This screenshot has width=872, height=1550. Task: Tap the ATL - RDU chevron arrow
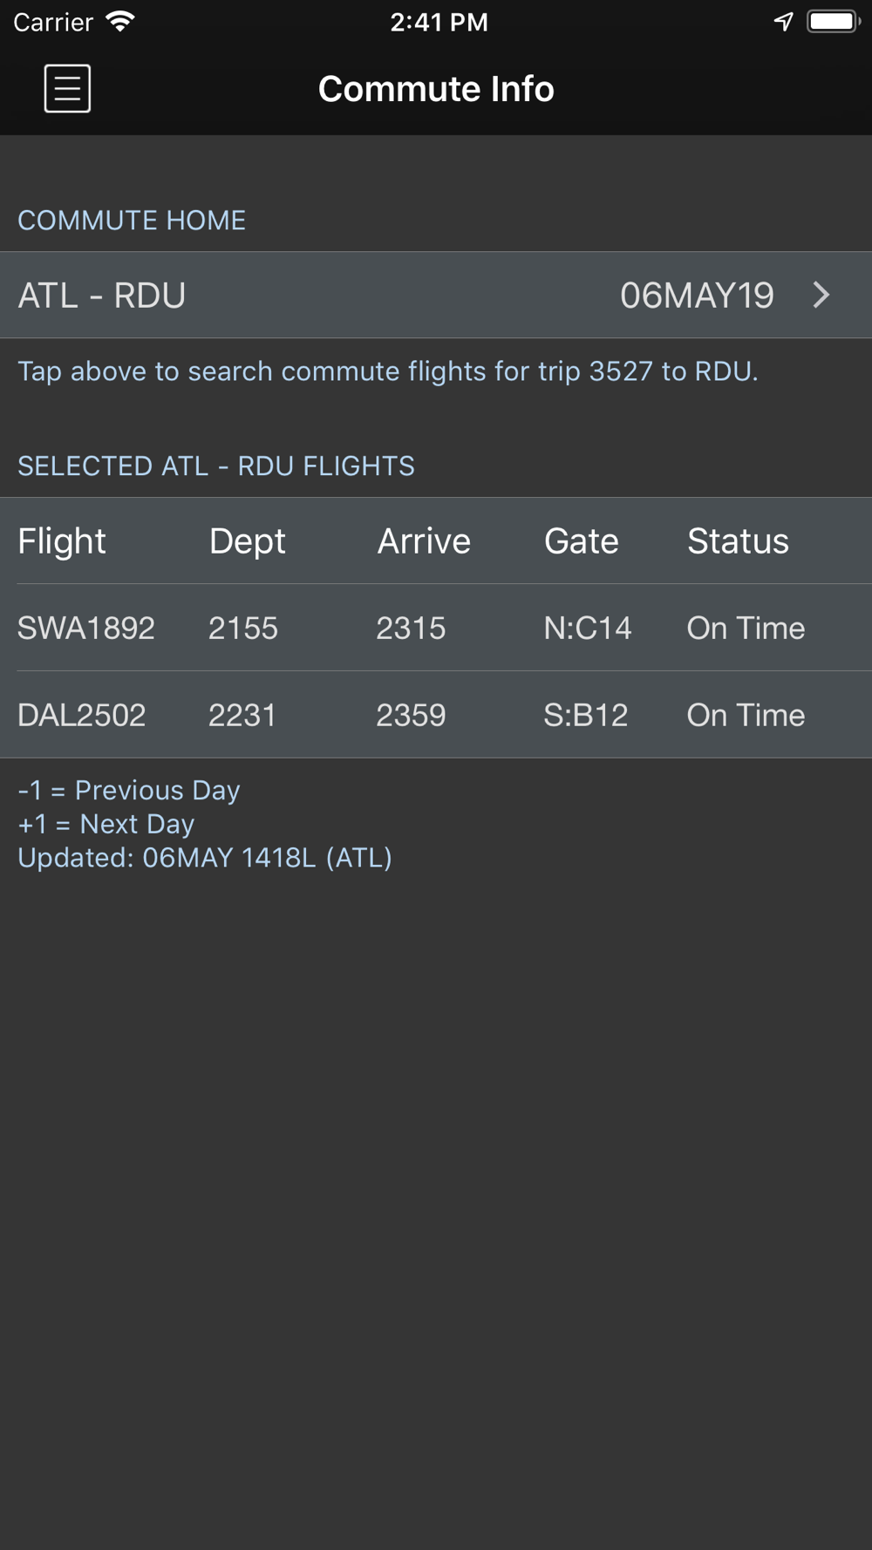click(x=821, y=295)
